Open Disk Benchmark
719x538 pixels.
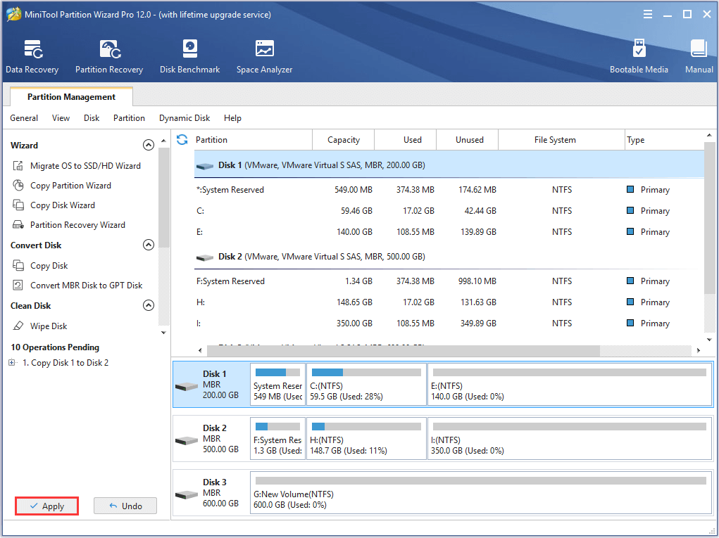[190, 57]
